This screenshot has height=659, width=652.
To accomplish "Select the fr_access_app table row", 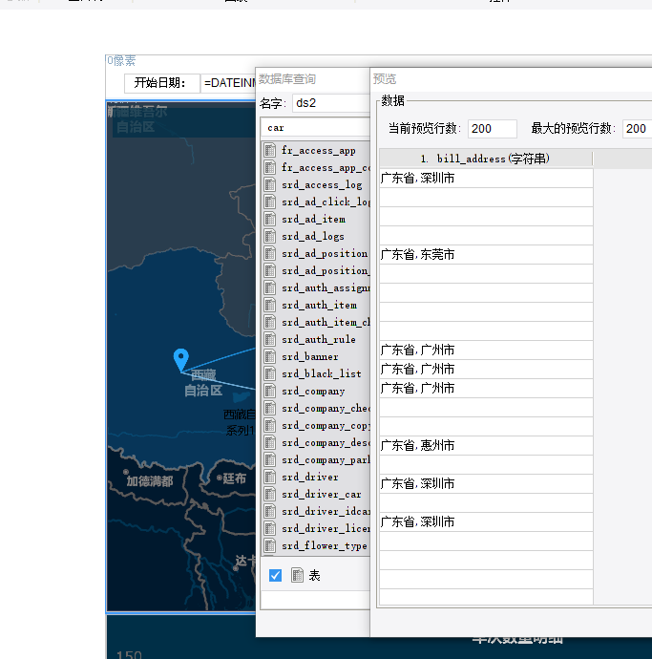I will pos(317,150).
